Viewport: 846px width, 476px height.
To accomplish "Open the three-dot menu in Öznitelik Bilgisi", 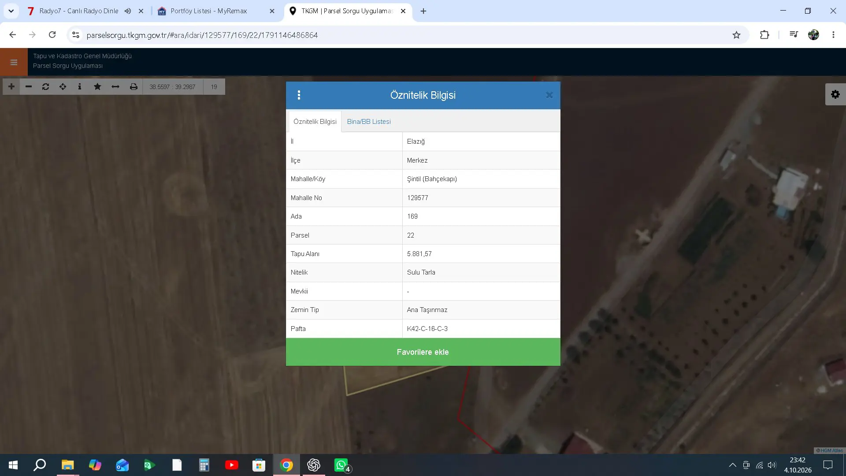I will pyautogui.click(x=299, y=95).
